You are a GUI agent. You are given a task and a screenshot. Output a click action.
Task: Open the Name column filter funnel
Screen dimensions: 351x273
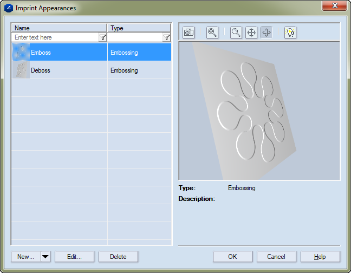coord(102,37)
